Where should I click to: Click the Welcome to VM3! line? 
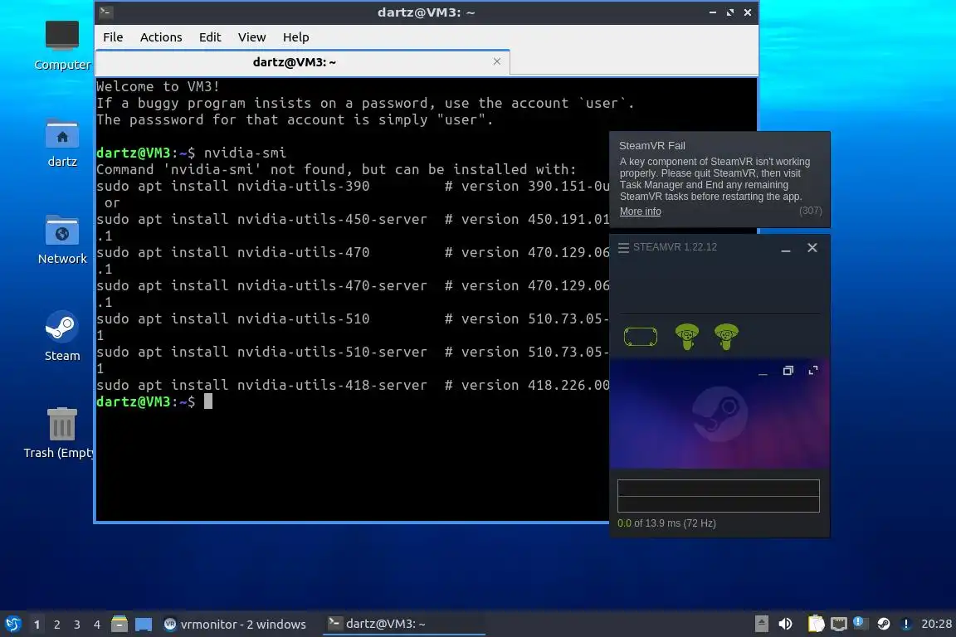[x=158, y=86]
